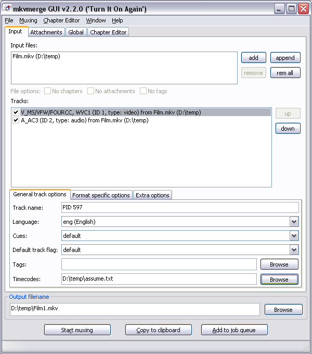Open the Muxing menu
The image size is (312, 354).
(x=28, y=20)
